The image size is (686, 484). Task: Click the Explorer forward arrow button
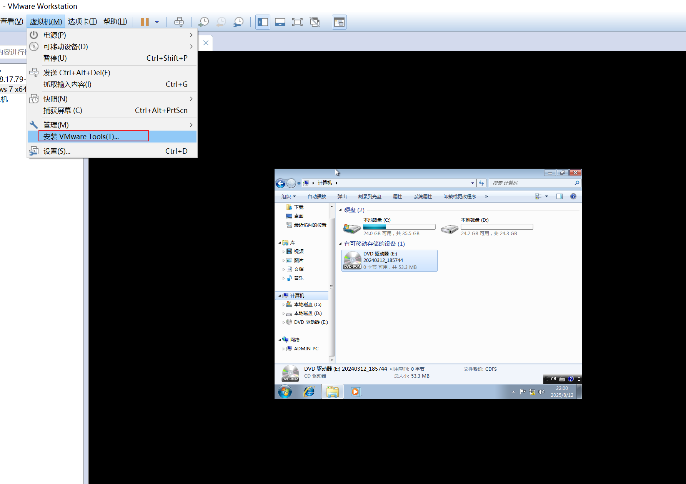pos(291,183)
